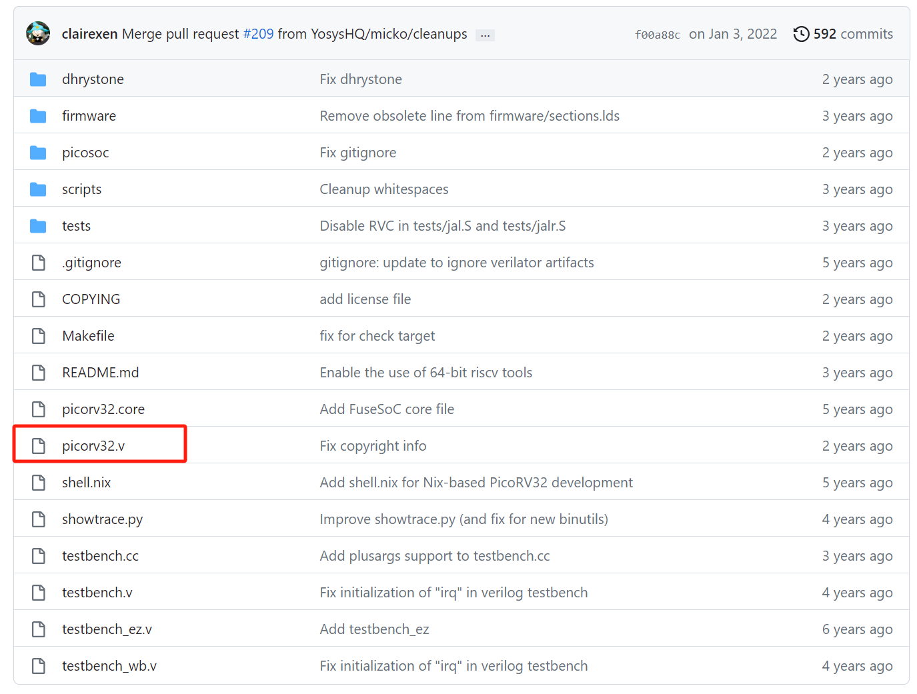View the 592 commits history

pos(852,34)
